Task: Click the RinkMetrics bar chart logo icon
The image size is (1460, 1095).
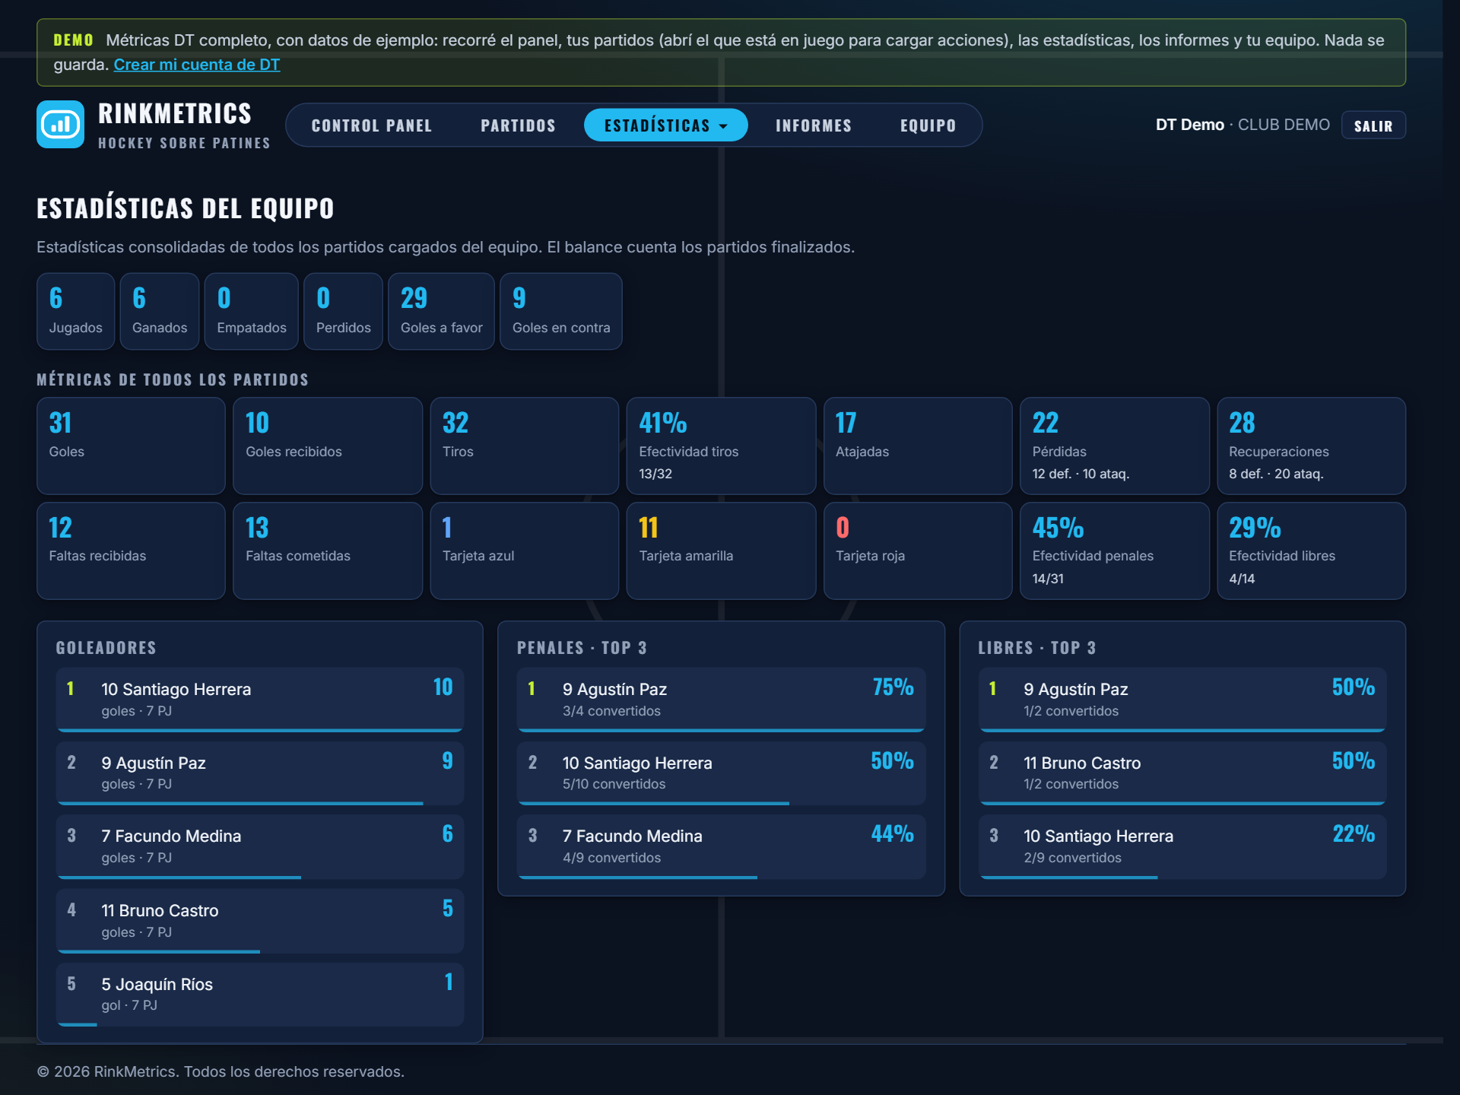Action: click(60, 124)
